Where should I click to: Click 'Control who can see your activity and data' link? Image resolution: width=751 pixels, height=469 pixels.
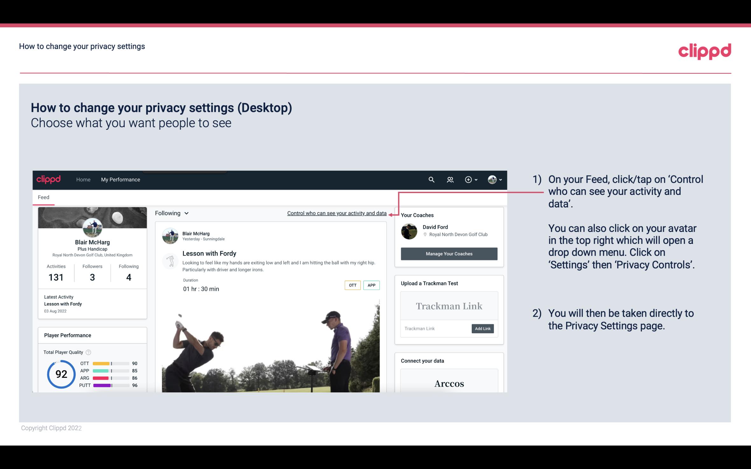click(337, 213)
